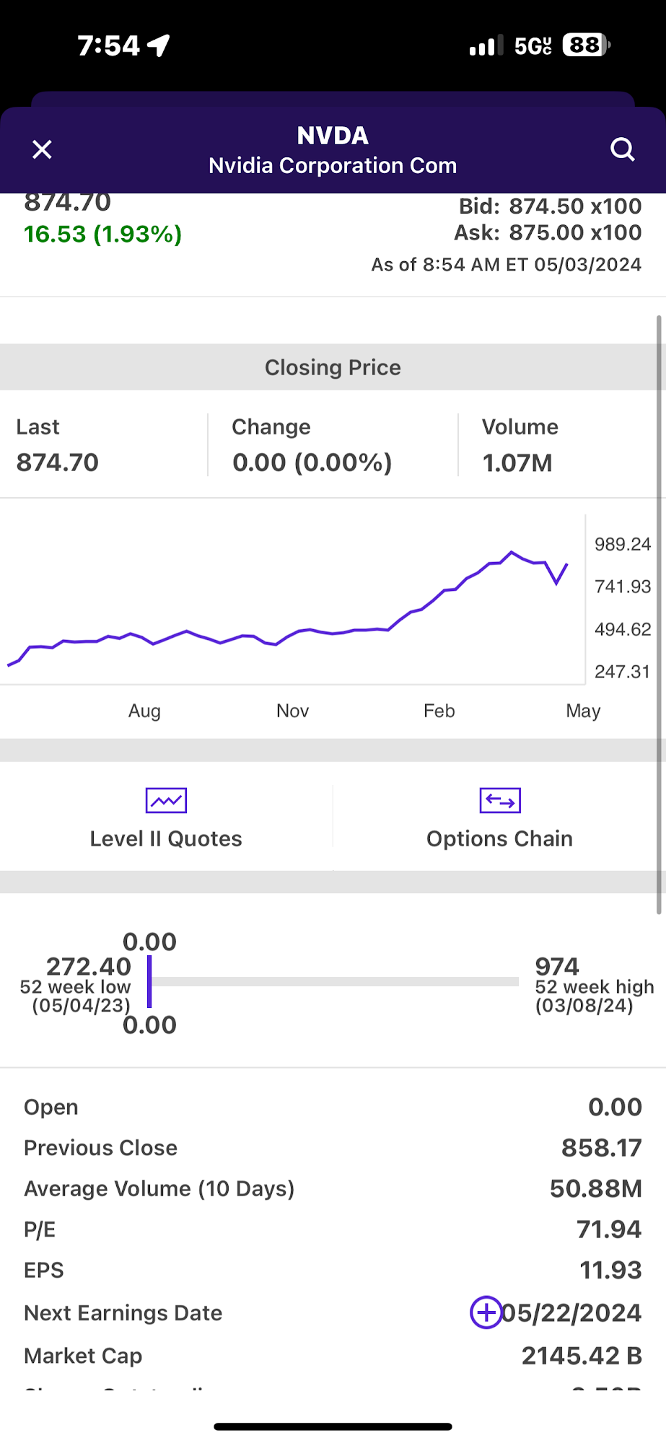Viewport: 666px width, 1443px height.
Task: Tap the Volume 1.07M value
Action: 517,462
